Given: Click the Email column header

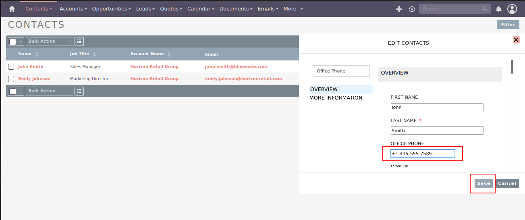Looking at the screenshot, I should pos(211,54).
